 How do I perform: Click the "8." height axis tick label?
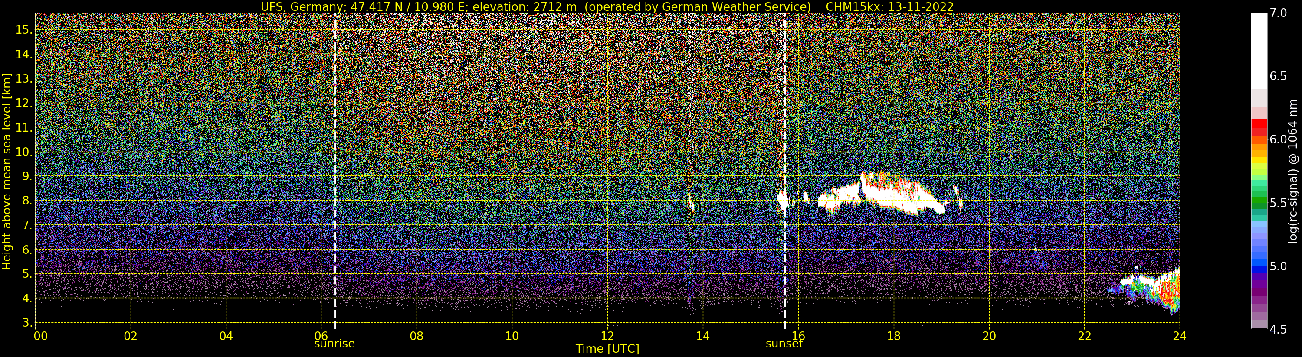click(27, 201)
